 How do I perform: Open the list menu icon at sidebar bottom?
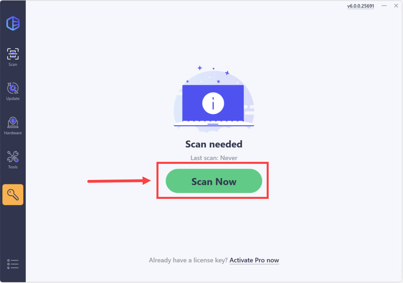tap(13, 264)
